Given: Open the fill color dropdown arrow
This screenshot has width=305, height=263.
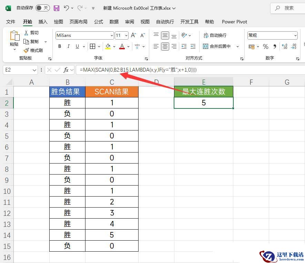Looking at the screenshot, I should tap(114, 46).
